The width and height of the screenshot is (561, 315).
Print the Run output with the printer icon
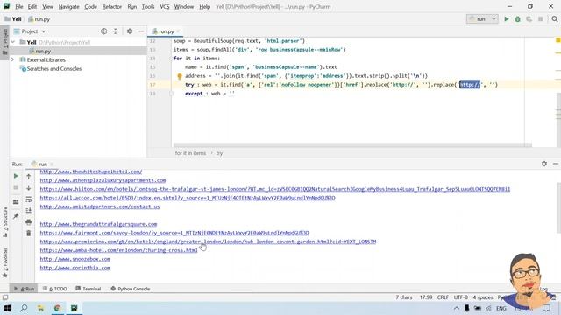pos(29,221)
